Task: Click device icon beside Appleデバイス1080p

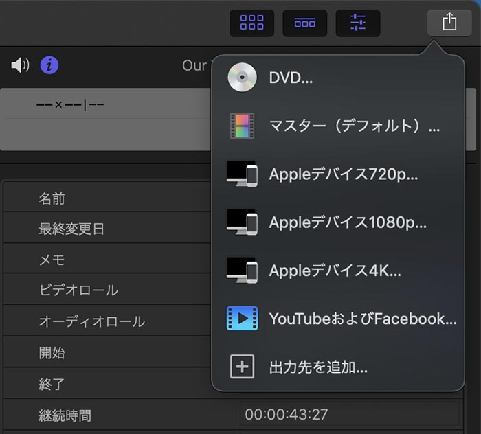Action: tap(242, 222)
